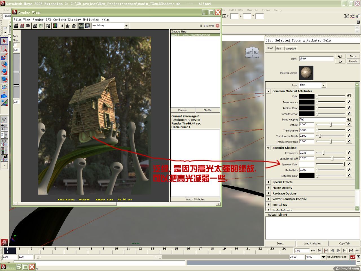The width and height of the screenshot is (361, 271).
Task: Select the Paint selection tool in toolbox
Action: point(4,57)
